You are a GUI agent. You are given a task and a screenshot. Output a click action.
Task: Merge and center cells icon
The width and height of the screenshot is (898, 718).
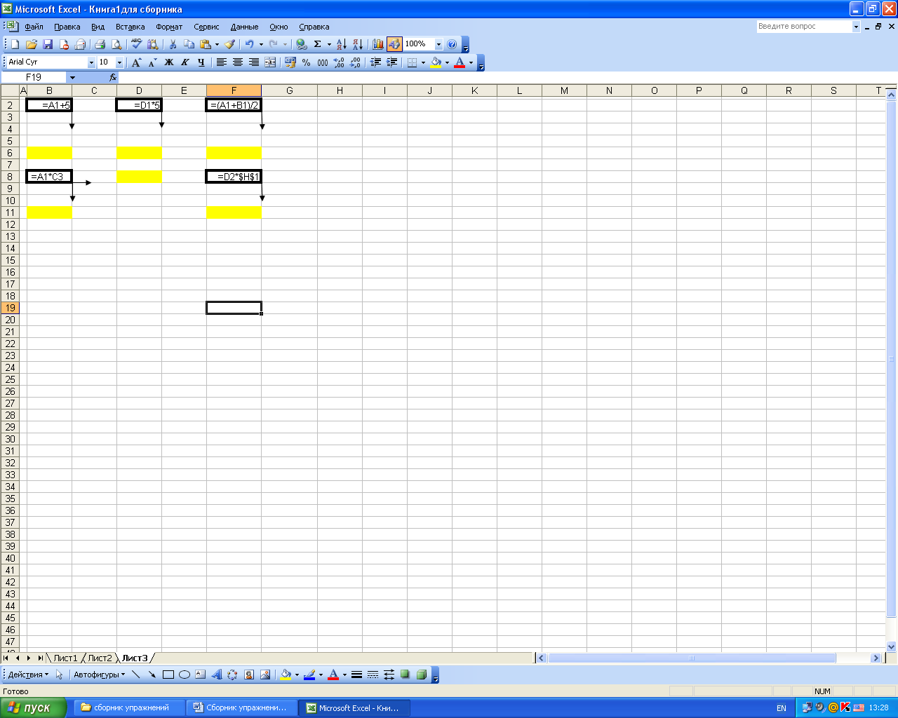[x=270, y=62]
